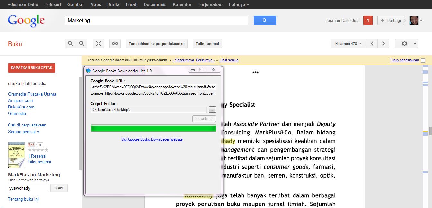
Task: Zoom out of the book page
Action: point(82,44)
